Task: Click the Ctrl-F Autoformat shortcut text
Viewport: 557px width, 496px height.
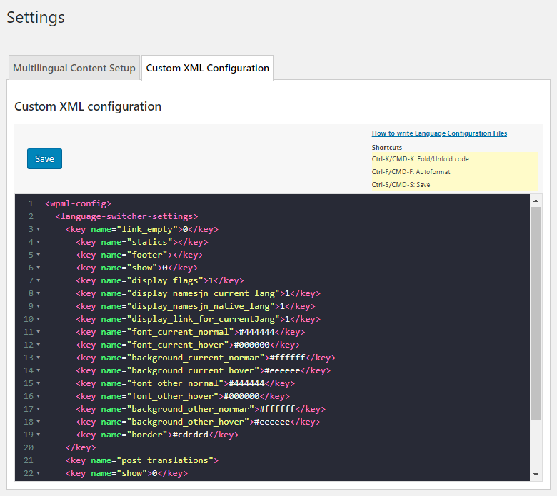Action: pos(411,171)
